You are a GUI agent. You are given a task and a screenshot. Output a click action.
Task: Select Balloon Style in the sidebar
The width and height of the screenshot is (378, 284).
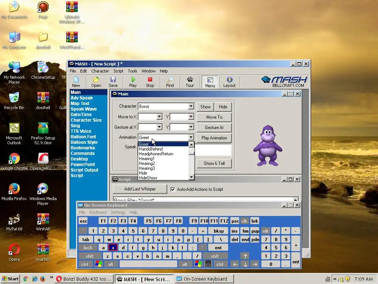(x=84, y=142)
